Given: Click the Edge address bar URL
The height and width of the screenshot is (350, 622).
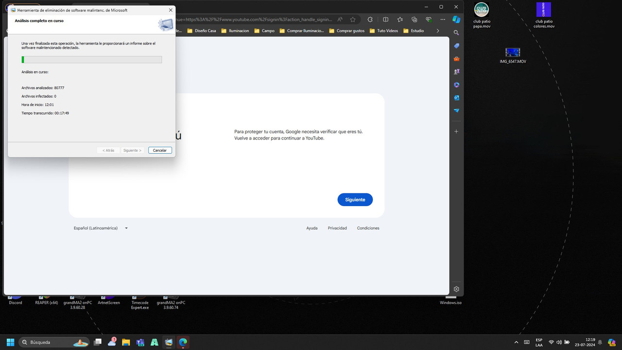Looking at the screenshot, I should 254,19.
